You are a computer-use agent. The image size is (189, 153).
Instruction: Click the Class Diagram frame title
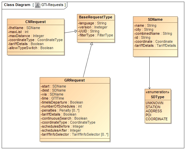point(17,5)
